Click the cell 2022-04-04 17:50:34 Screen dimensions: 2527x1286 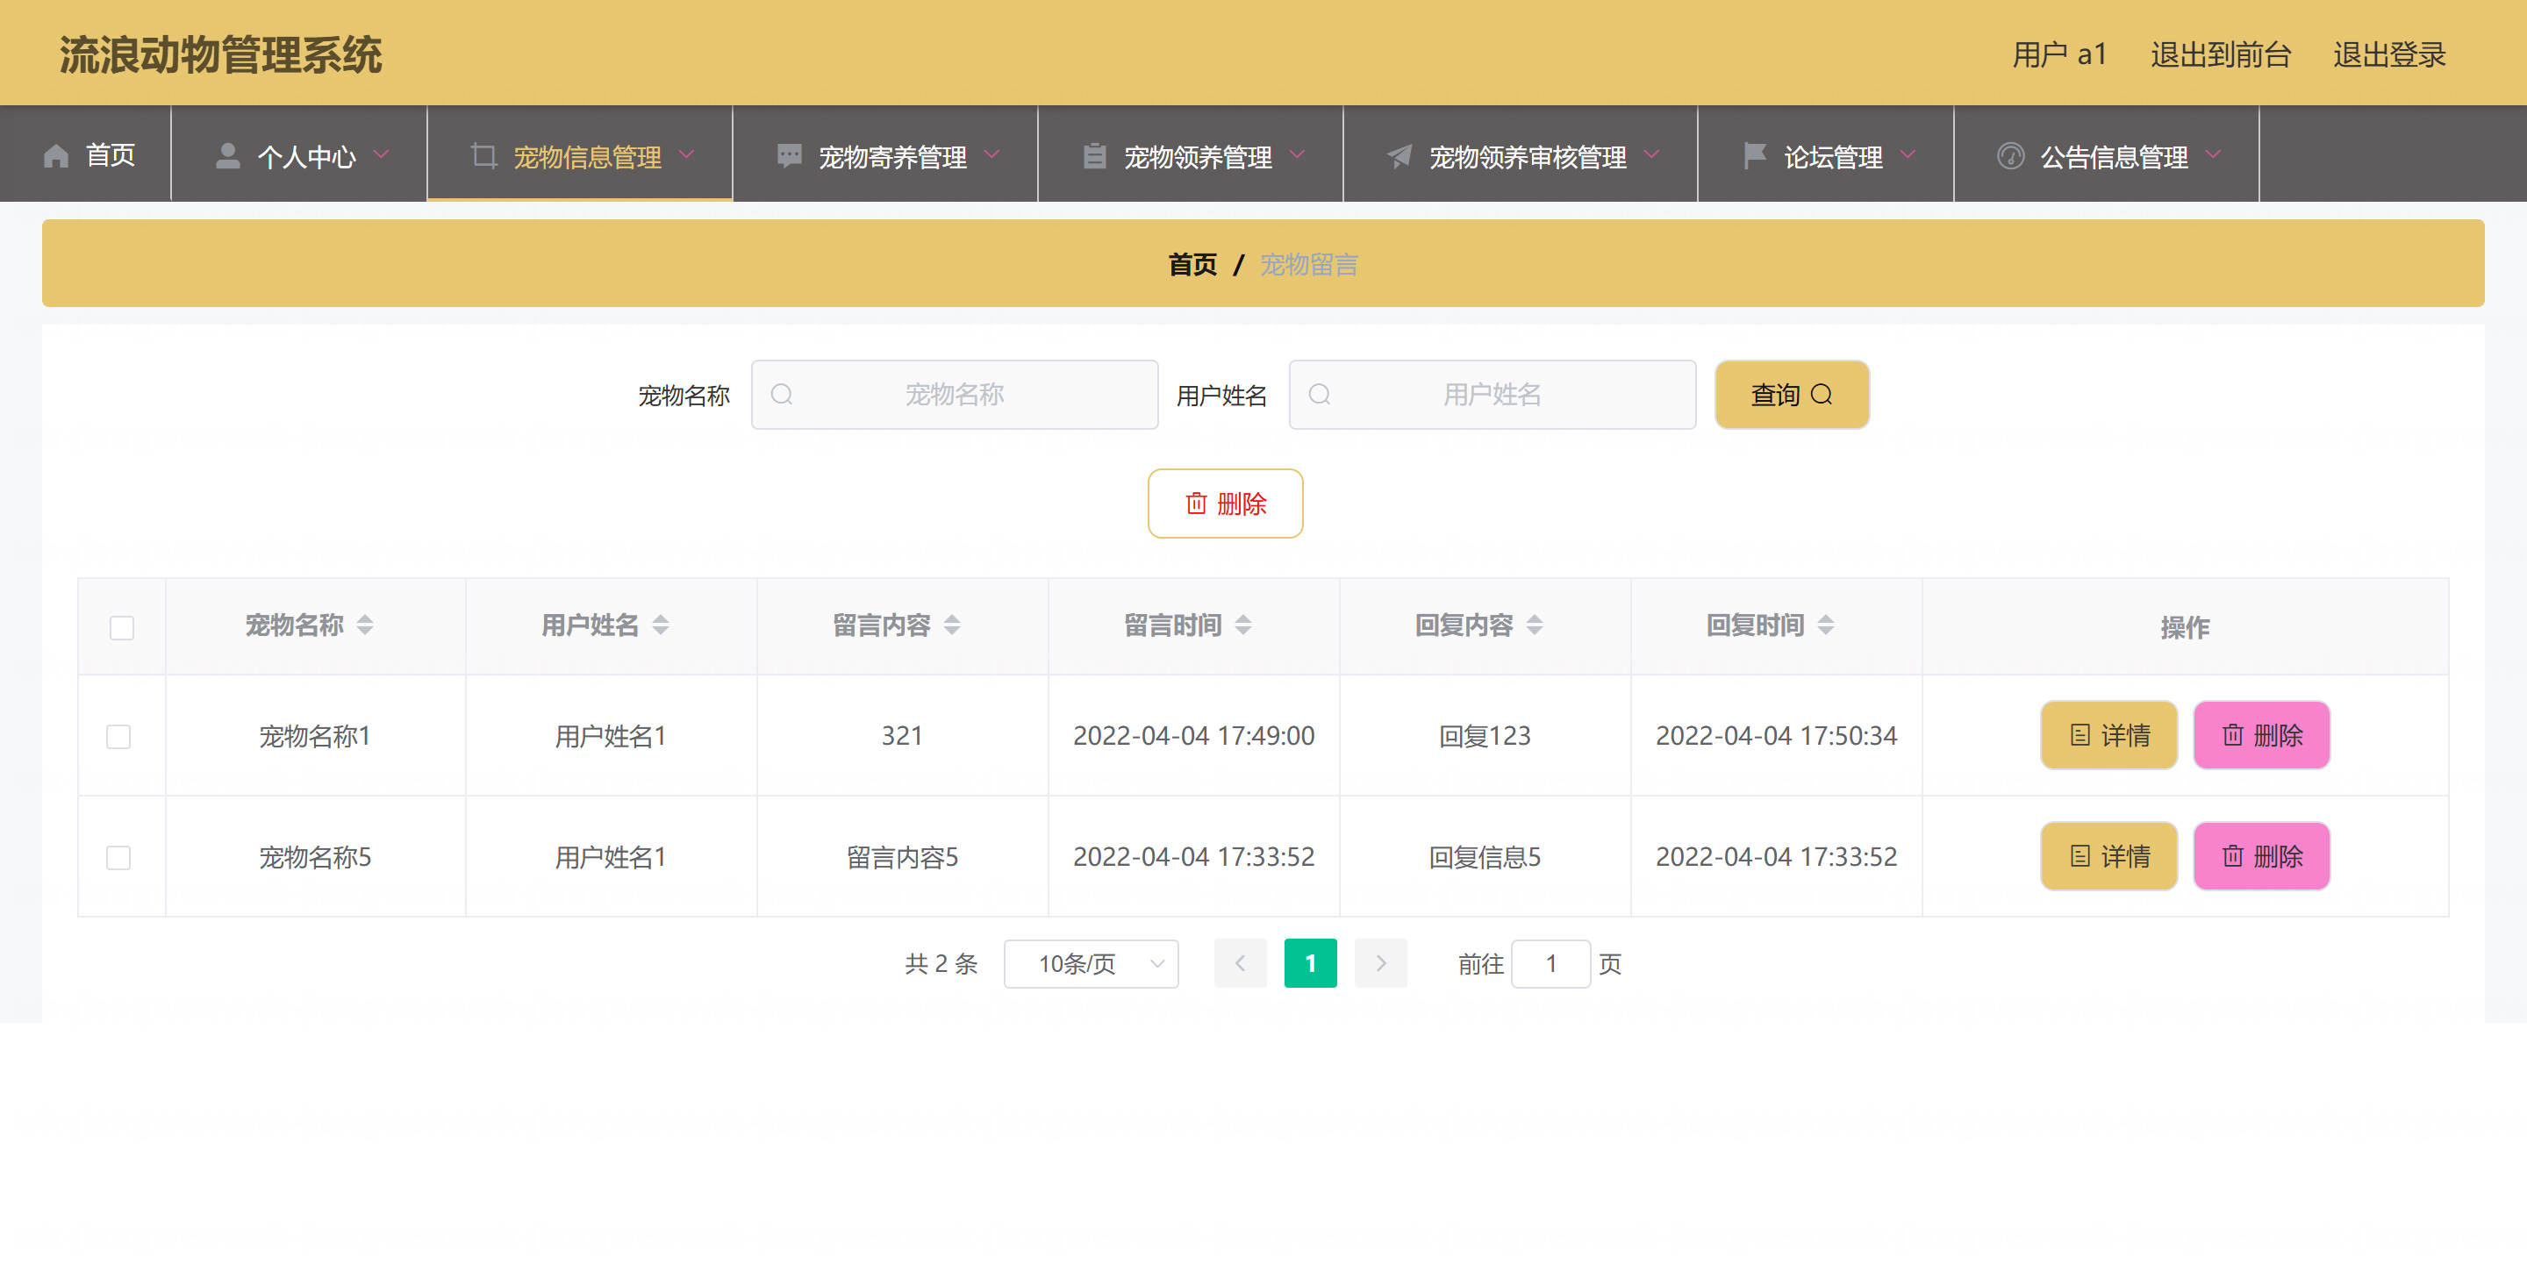tap(1776, 736)
